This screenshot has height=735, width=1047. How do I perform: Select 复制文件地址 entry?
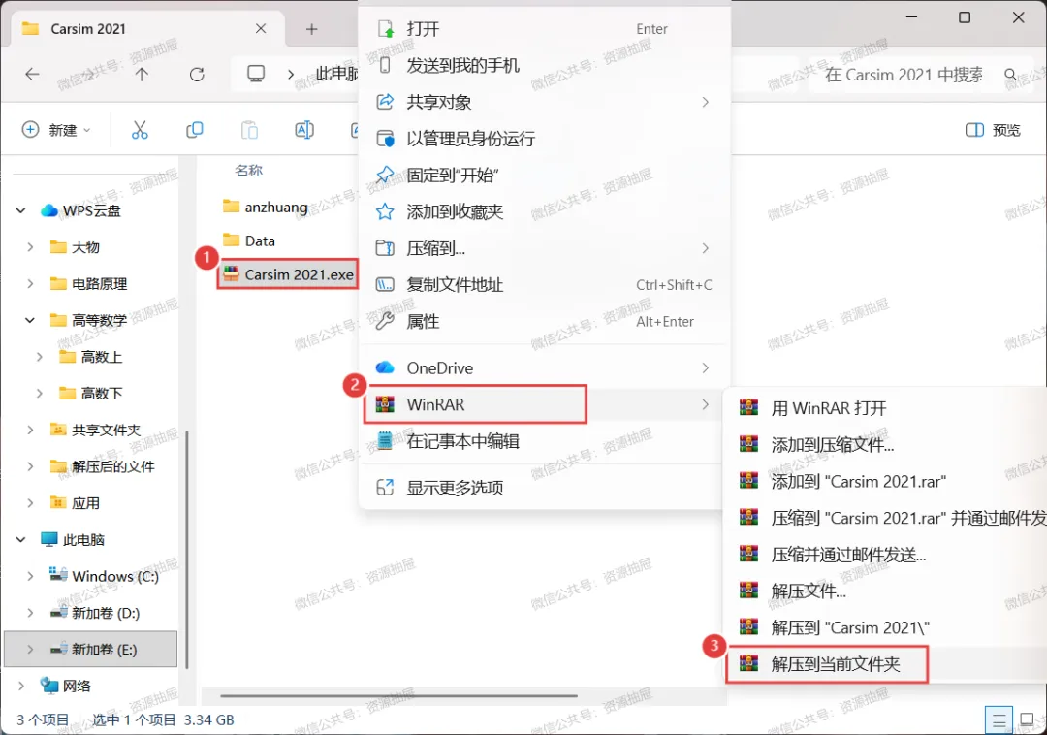coord(544,285)
